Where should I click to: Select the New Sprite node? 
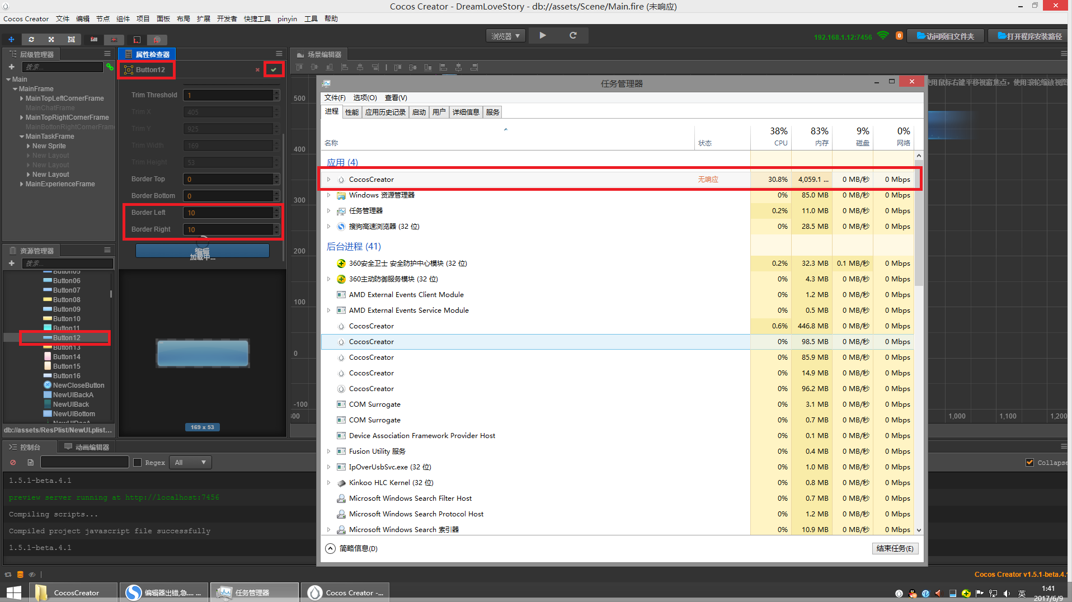49,146
